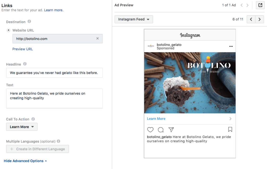Go to previous placement preview
Viewport: 267px width, 169px height.
tap(251, 19)
